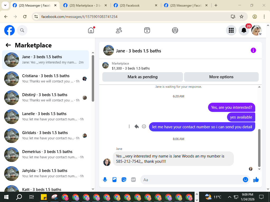
Task: Click the voice clip microphone icon
Action: (105, 180)
